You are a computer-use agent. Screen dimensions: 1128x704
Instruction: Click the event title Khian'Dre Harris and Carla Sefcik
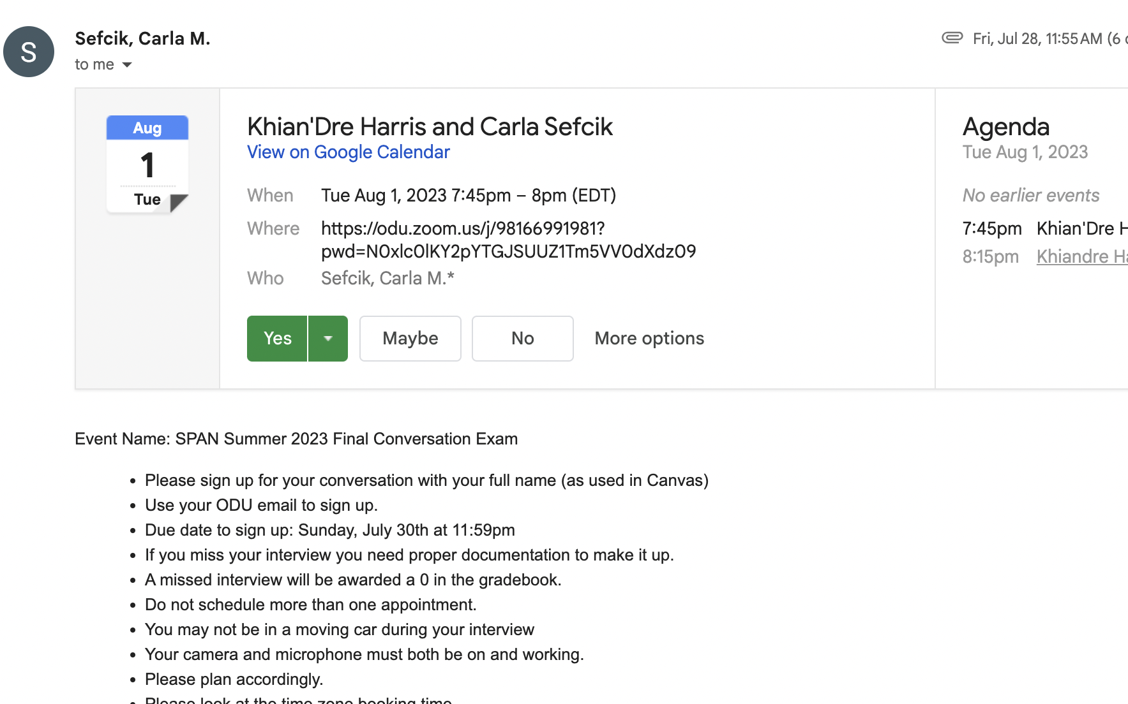430,126
